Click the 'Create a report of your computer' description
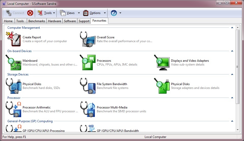The height and width of the screenshot is (141, 244). coord(45,41)
